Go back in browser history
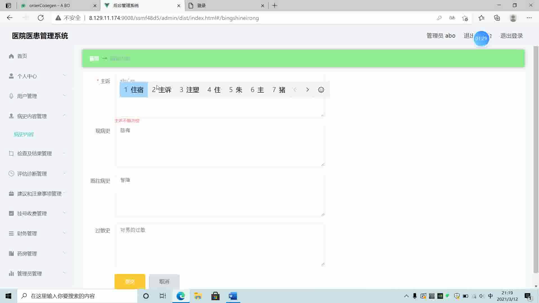The height and width of the screenshot is (303, 539). (10, 18)
